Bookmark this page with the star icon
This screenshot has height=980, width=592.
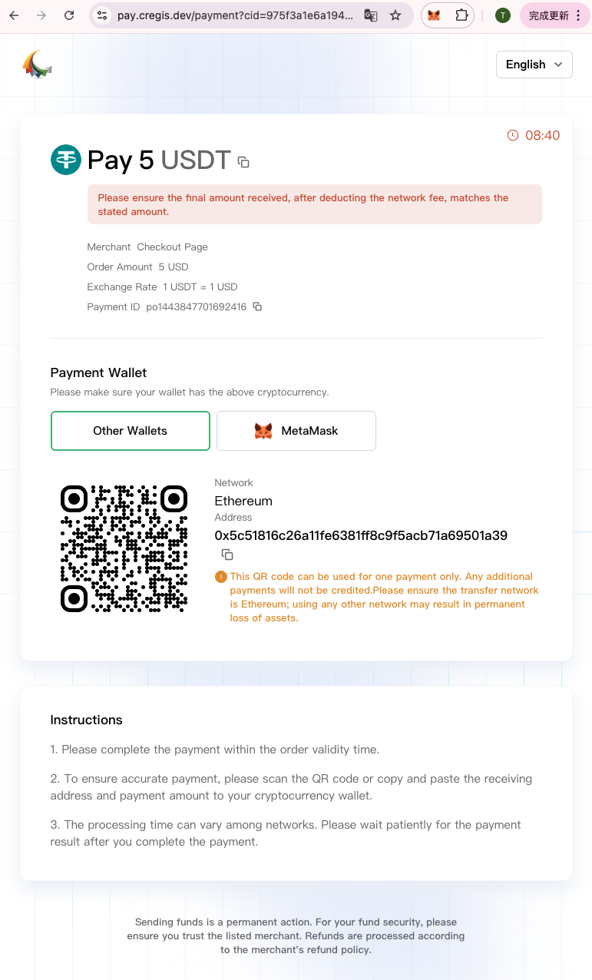click(395, 15)
